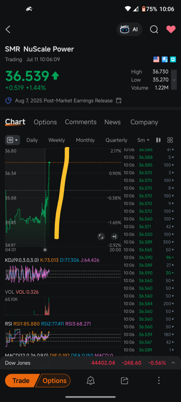Viewport: 181px width, 402px height.
Task: Jump chart to latest with arrow-bar icon
Action: [114, 236]
